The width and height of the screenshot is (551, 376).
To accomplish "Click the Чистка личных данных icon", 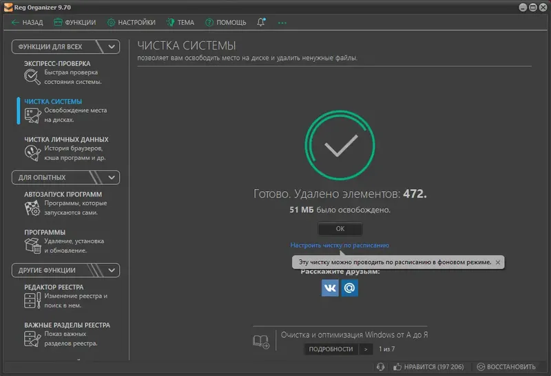I will tap(32, 153).
